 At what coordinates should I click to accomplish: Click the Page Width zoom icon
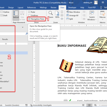pyautogui.click(x=62, y=19)
